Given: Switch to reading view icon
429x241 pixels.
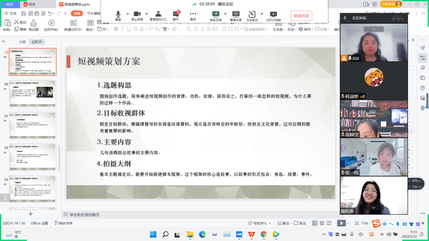Looking at the screenshot, I should [x=328, y=223].
